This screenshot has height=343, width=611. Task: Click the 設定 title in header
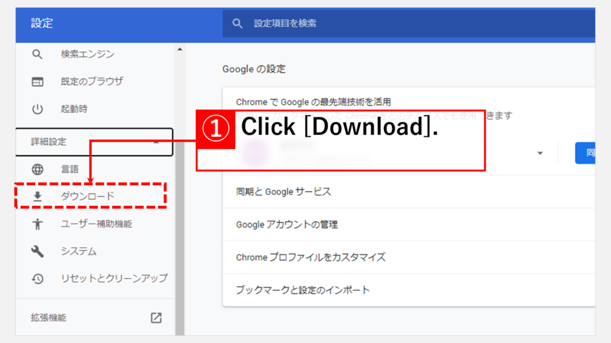click(x=42, y=23)
